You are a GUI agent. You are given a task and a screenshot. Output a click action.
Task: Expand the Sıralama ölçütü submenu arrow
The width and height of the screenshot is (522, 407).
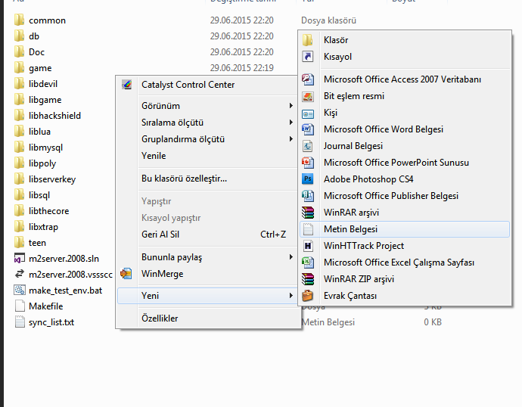[291, 122]
